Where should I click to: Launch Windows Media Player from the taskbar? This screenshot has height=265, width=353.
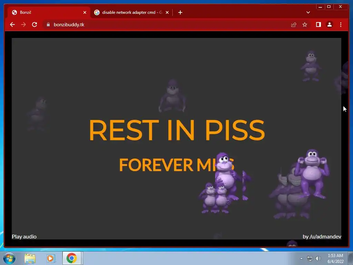[51, 258]
